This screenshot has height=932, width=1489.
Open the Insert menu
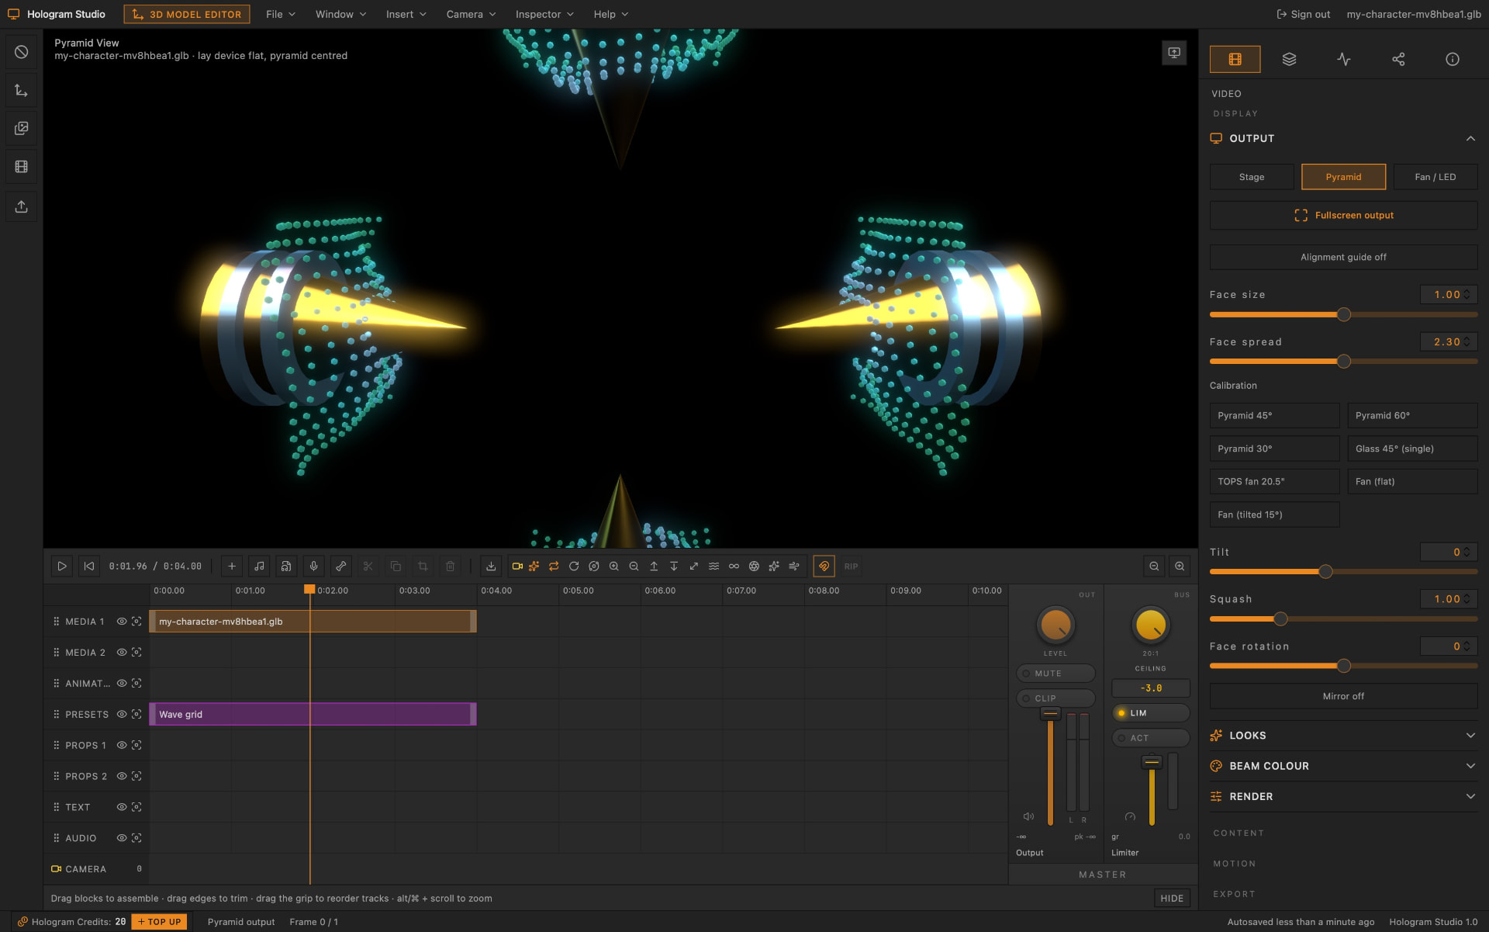pos(406,14)
